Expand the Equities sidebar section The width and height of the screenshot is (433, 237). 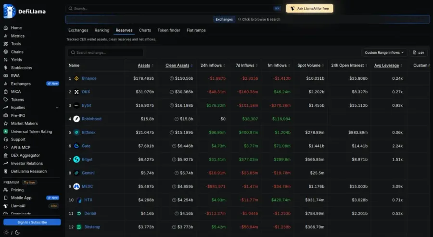tap(57, 108)
